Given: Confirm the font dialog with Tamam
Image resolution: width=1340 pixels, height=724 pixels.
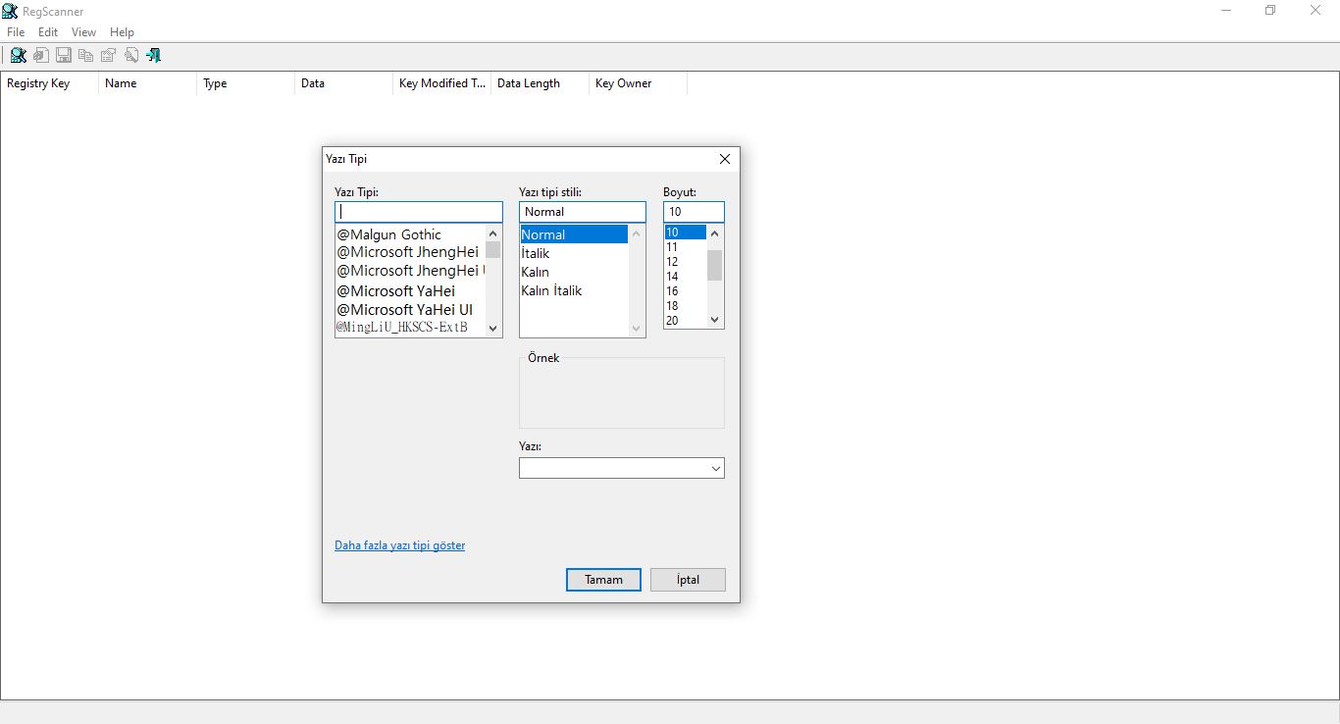Looking at the screenshot, I should click(x=603, y=580).
